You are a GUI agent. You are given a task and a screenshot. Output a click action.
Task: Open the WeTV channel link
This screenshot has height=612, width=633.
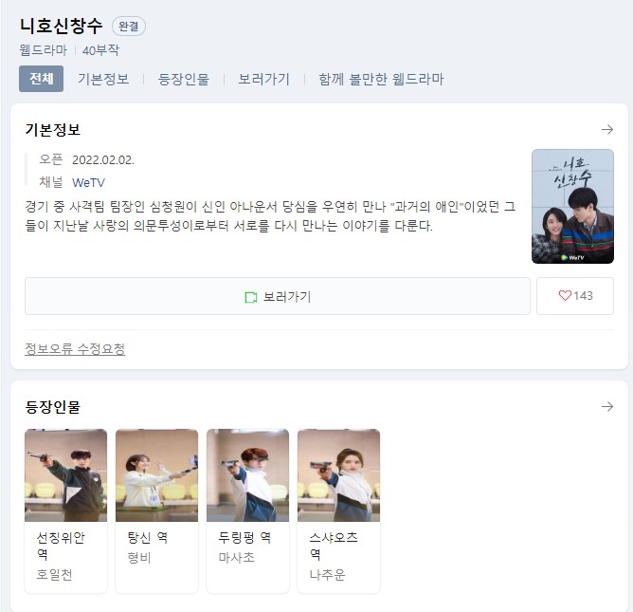pos(88,183)
